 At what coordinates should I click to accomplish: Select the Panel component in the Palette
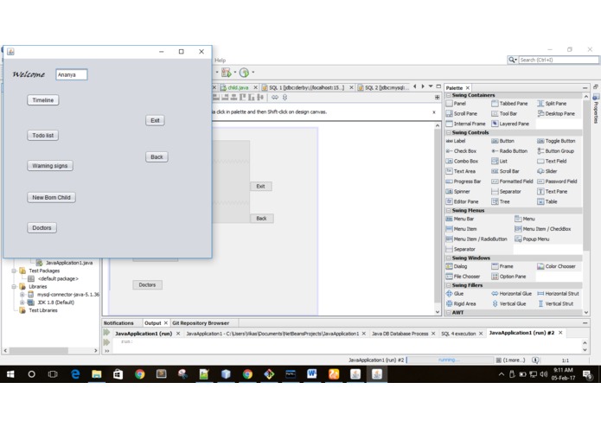point(456,104)
